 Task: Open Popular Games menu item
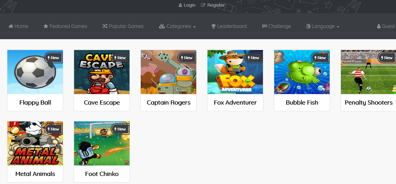click(123, 26)
